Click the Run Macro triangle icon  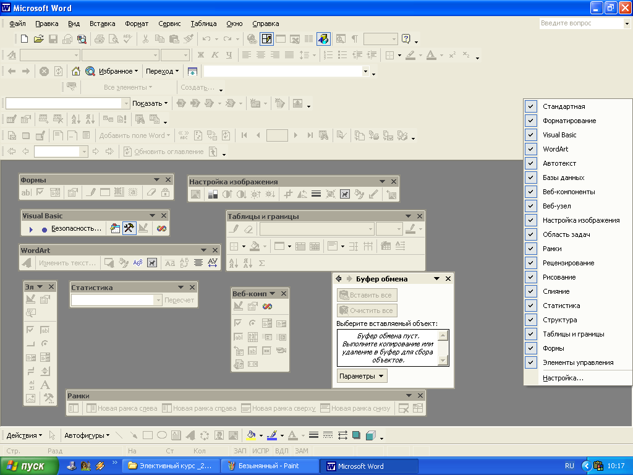coord(31,229)
